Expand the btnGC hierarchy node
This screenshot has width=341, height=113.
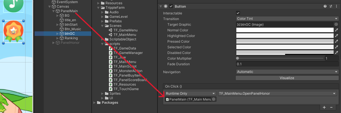click(58, 34)
